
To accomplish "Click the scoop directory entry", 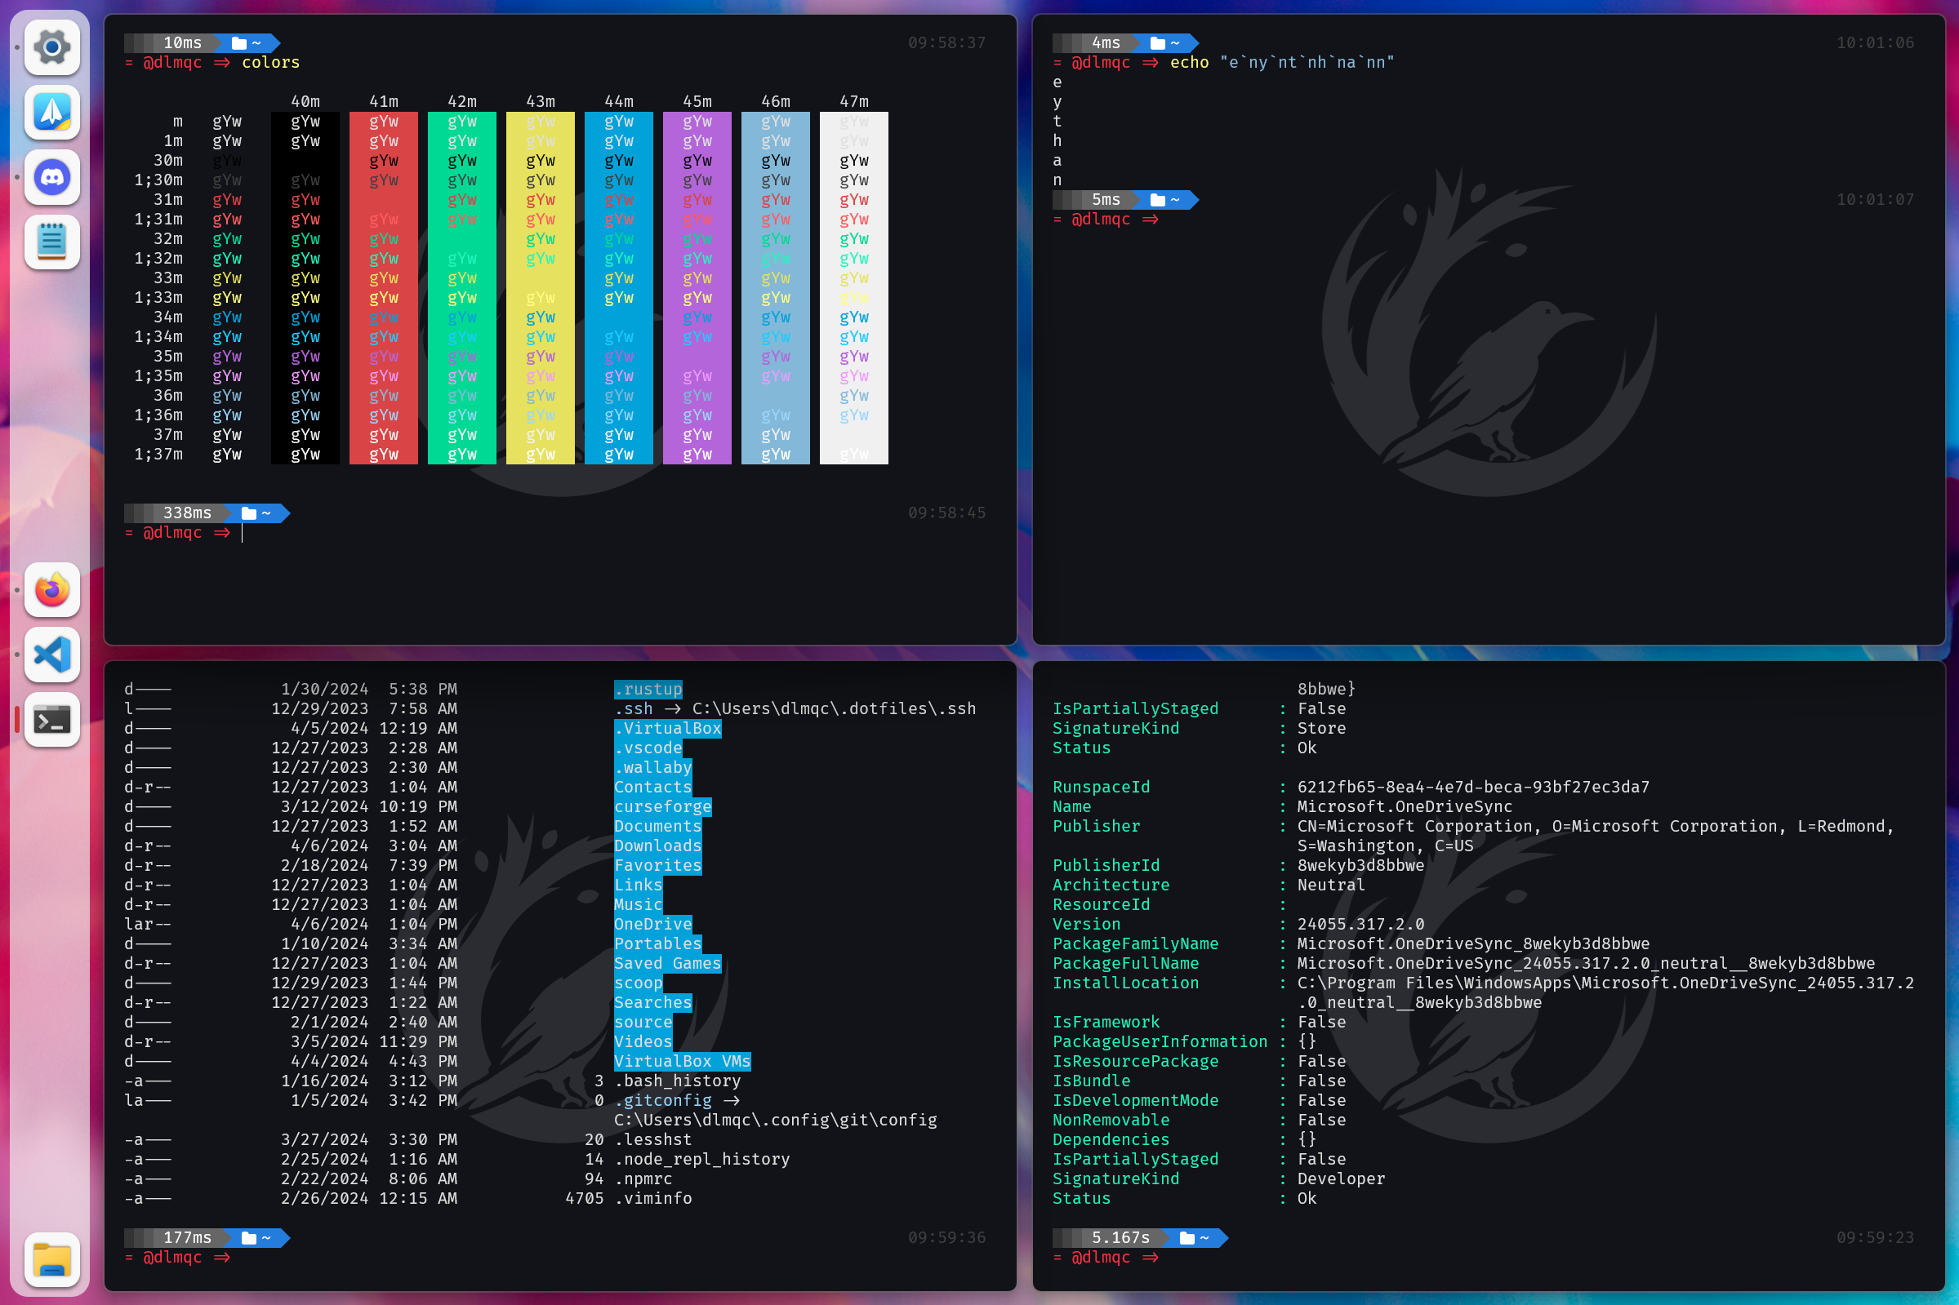I will 639,983.
